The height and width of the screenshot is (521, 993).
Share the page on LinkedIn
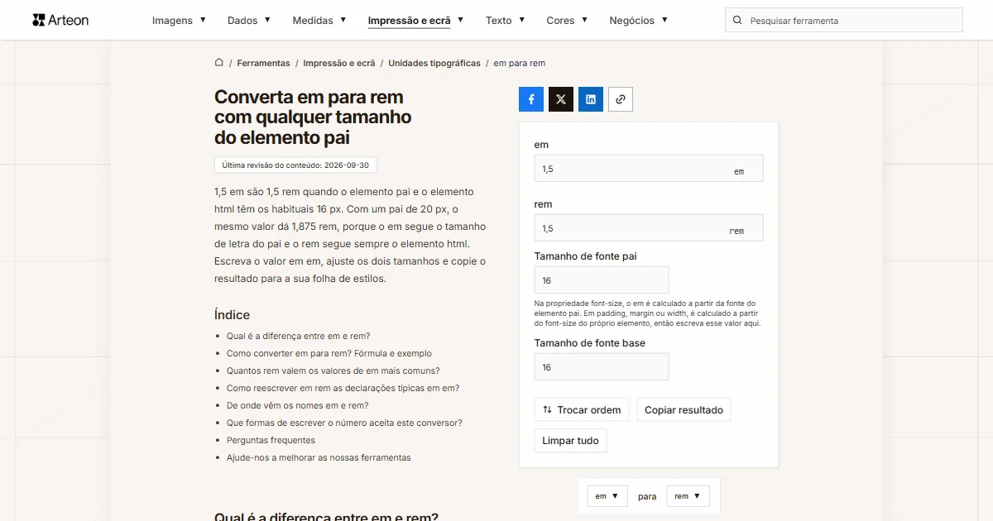pos(591,99)
